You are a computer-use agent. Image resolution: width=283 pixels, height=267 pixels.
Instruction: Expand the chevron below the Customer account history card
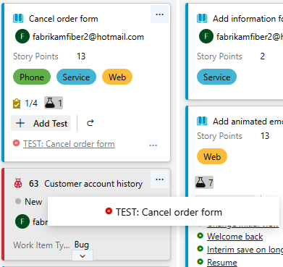83,255
